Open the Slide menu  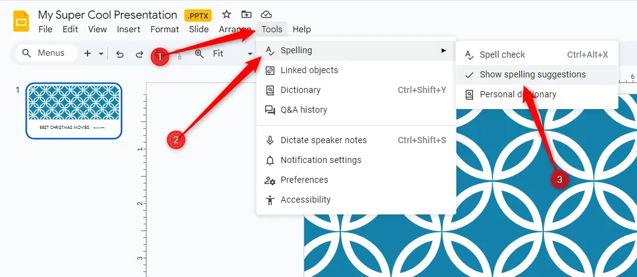pyautogui.click(x=199, y=29)
